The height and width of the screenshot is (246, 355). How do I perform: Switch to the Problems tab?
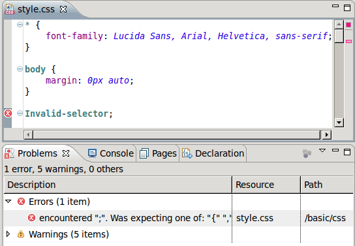pos(37,153)
